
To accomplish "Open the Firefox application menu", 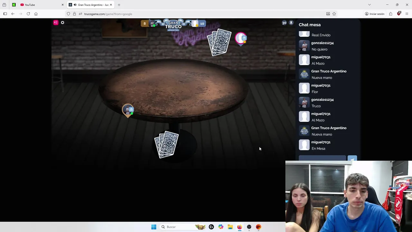I will point(407,14).
